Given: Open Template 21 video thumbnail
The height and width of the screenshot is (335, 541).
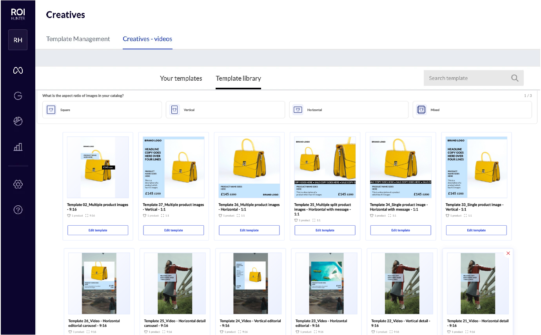Looking at the screenshot, I should (478, 283).
